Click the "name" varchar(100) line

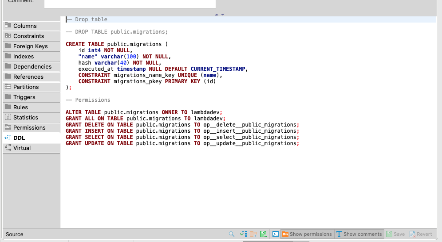[125, 57]
